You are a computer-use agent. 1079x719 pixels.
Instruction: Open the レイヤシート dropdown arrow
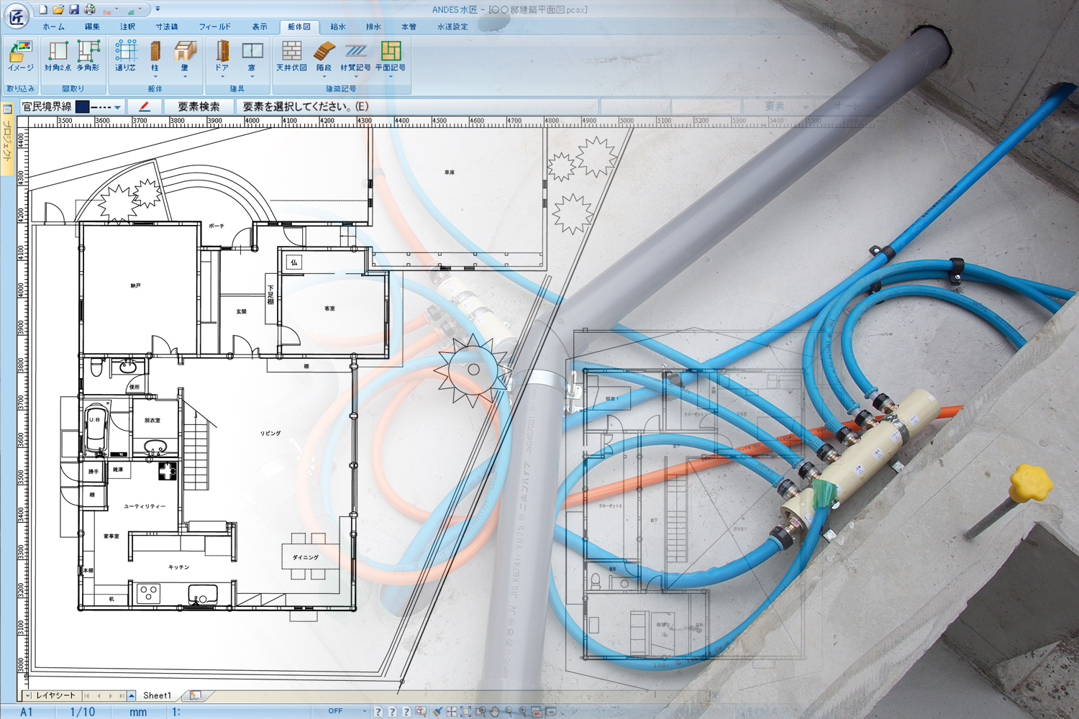coord(28,696)
